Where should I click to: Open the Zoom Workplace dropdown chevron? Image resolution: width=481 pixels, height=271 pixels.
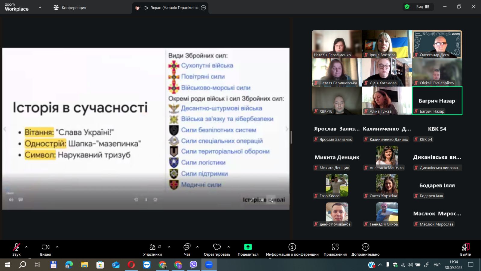coord(40,8)
